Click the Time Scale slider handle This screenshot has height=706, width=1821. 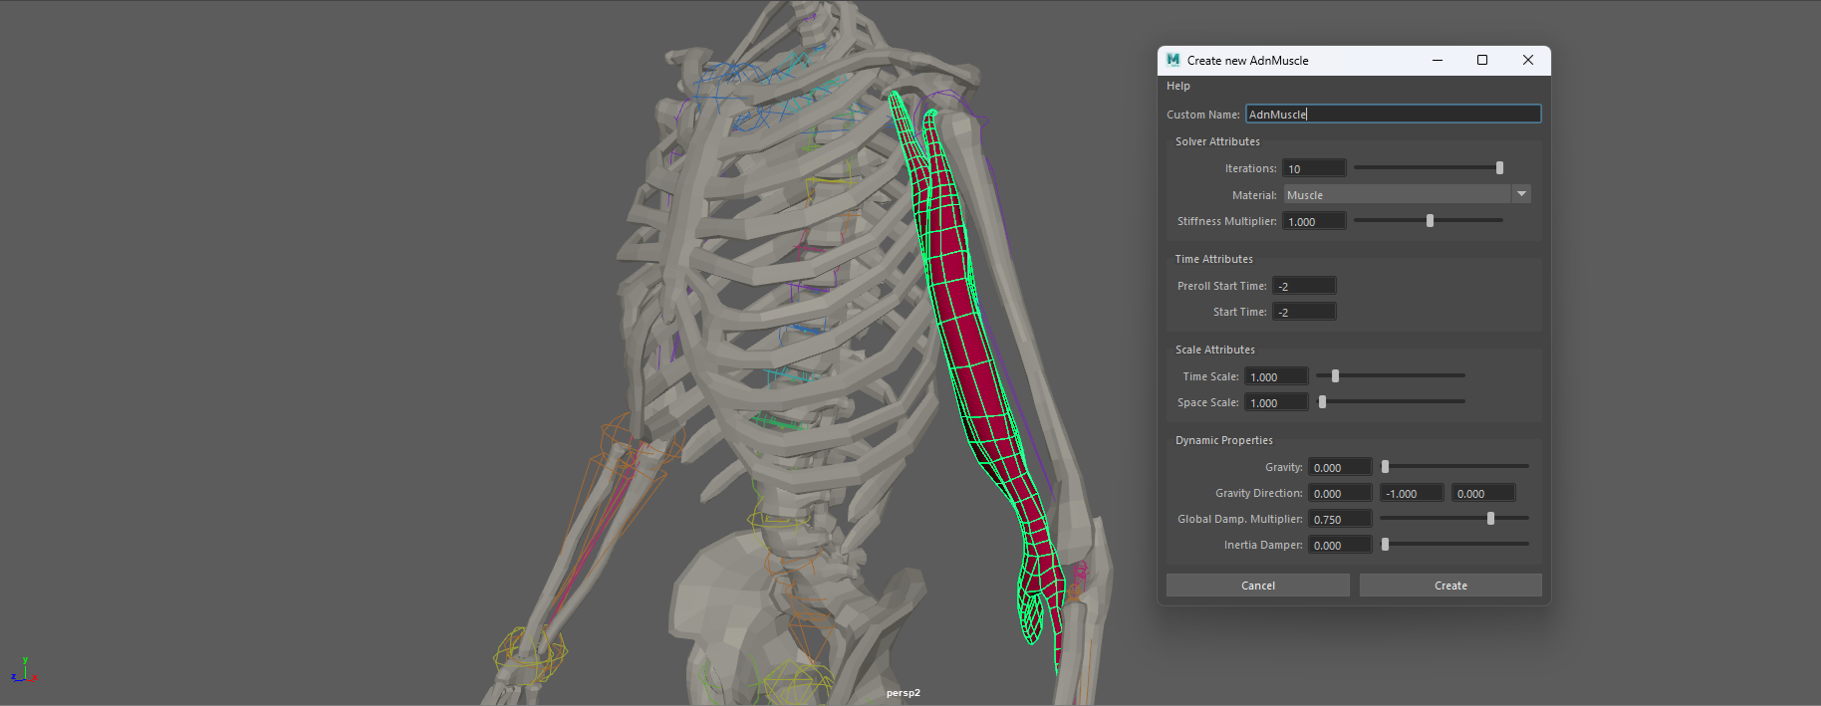pyautogui.click(x=1335, y=376)
